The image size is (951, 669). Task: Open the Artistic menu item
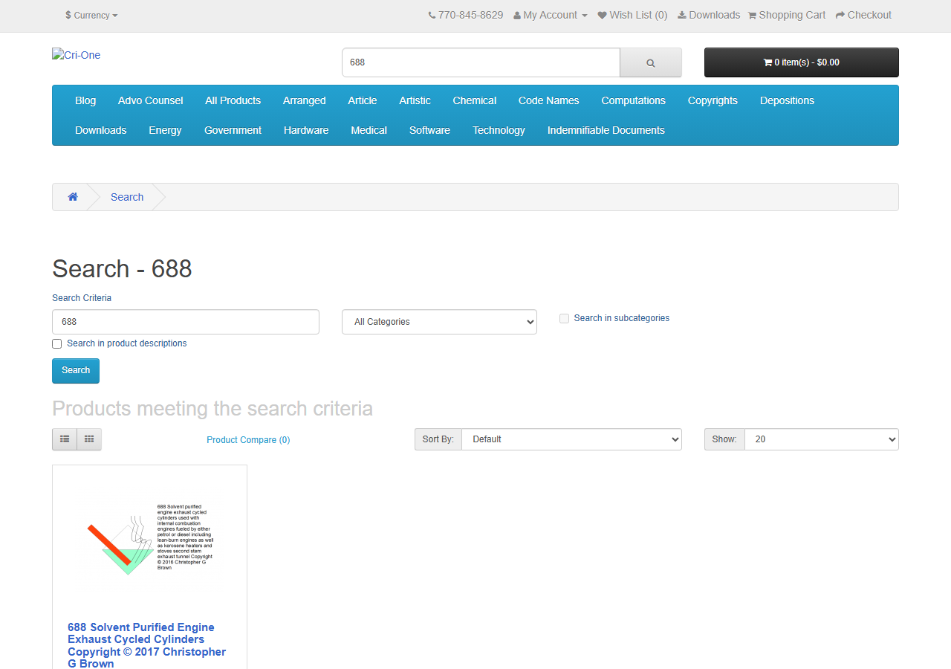[415, 100]
